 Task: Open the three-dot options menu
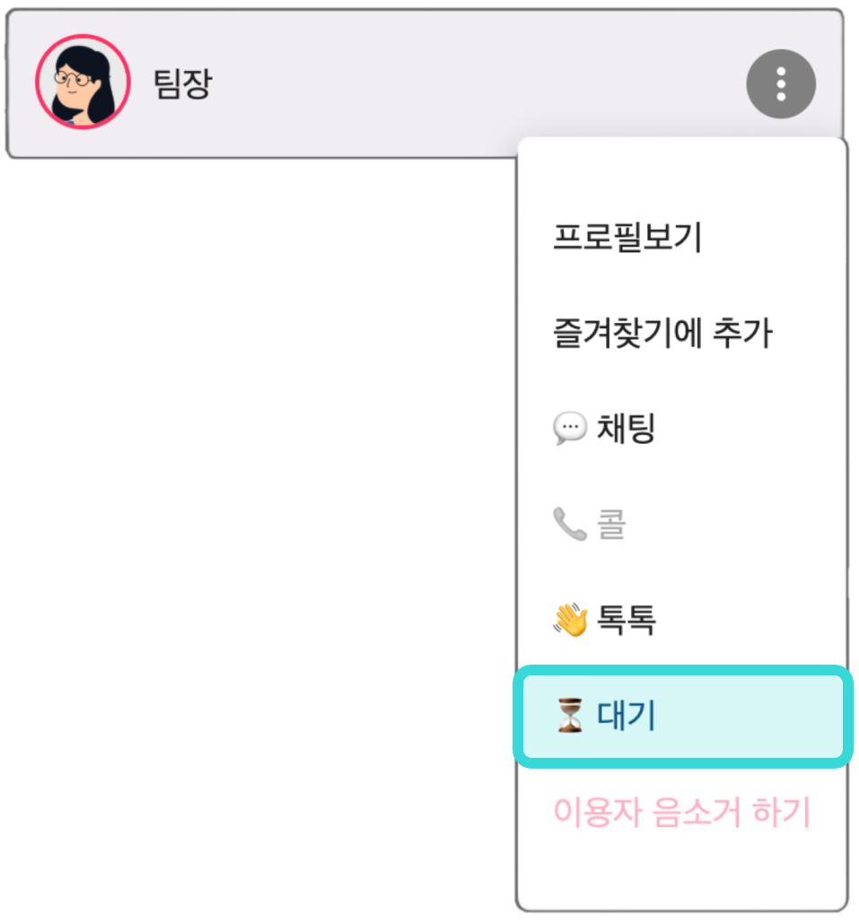pyautogui.click(x=780, y=83)
